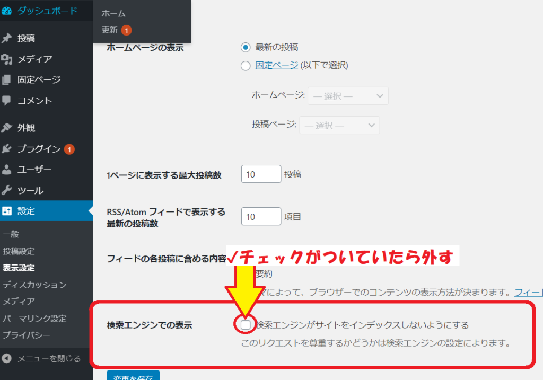
Task: Open Plugins via the plug icon
Action: click(x=6, y=149)
